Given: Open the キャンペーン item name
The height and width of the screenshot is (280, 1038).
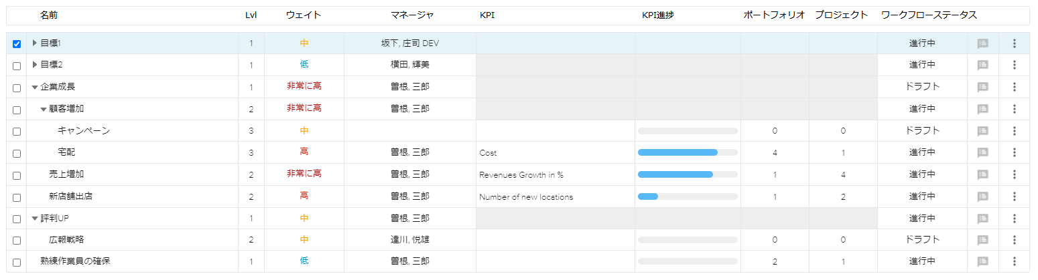Looking at the screenshot, I should pyautogui.click(x=83, y=130).
